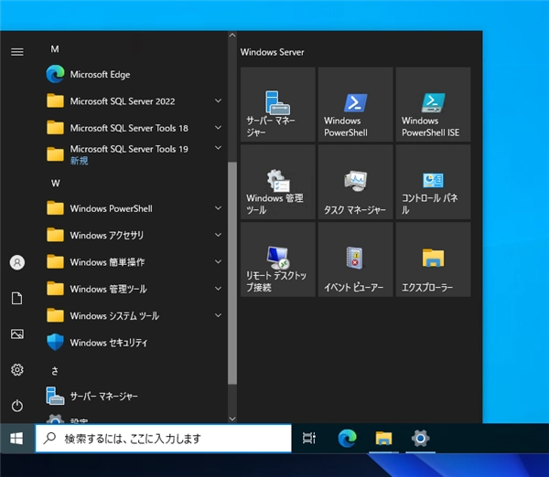Screen dimensions: 549x477
Task: Click the Power icon
Action: pyautogui.click(x=17, y=406)
